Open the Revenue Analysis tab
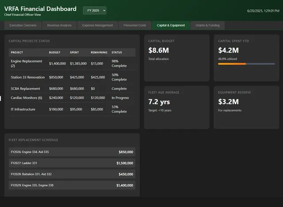283x207 pixels. click(x=59, y=26)
